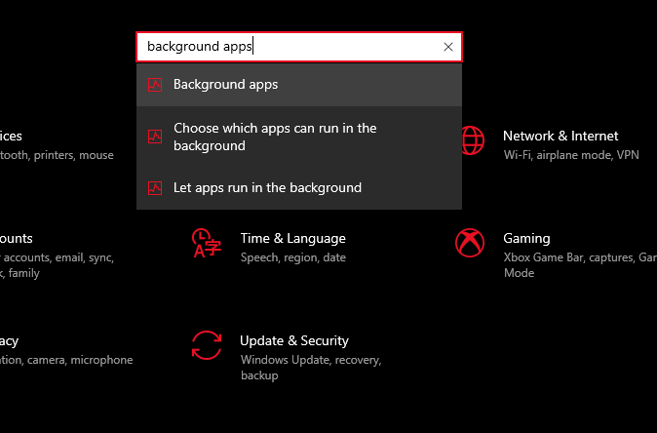Click the Time & Language icon
The image size is (657, 433).
pos(206,243)
